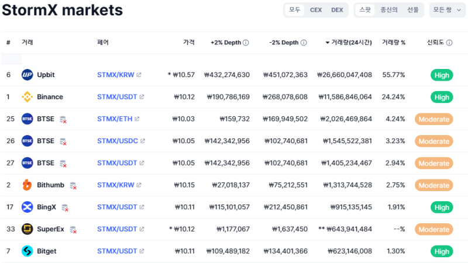Switch to the 종신의 market tab
Image resolution: width=468 pixels, height=263 pixels.
(x=389, y=10)
